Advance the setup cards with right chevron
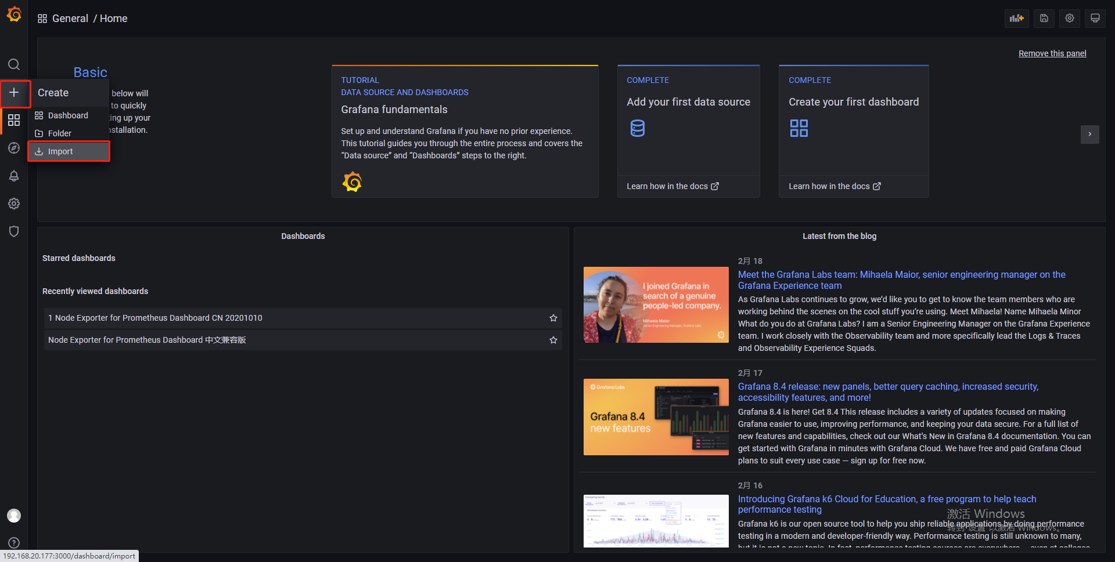 pyautogui.click(x=1090, y=135)
